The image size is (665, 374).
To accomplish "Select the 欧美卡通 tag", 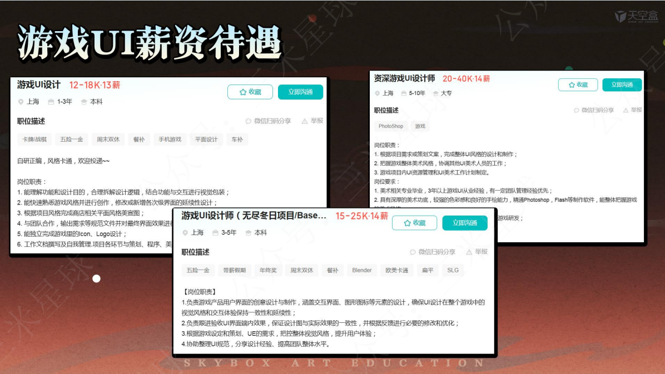I will pyautogui.click(x=397, y=271).
